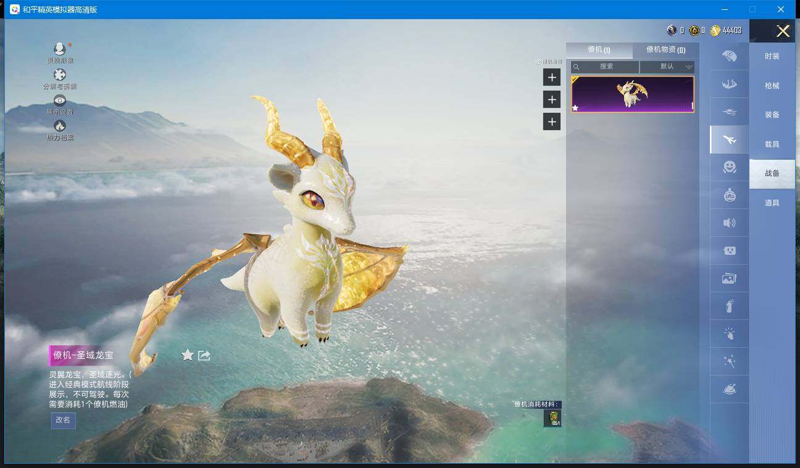Close the 和平精英模拟器高清版 window
Screen dimensions: 800x468
click(781, 9)
